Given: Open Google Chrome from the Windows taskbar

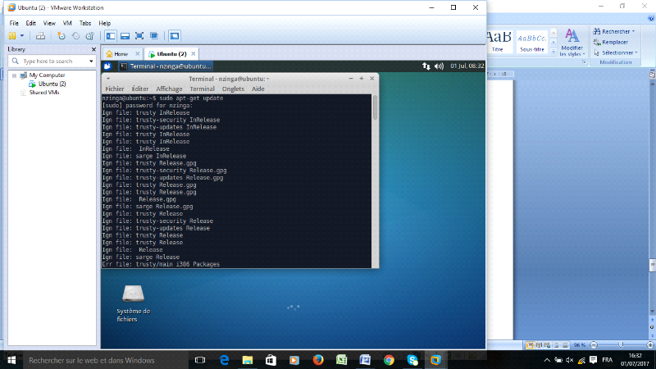Looking at the screenshot, I should pyautogui.click(x=389, y=359).
